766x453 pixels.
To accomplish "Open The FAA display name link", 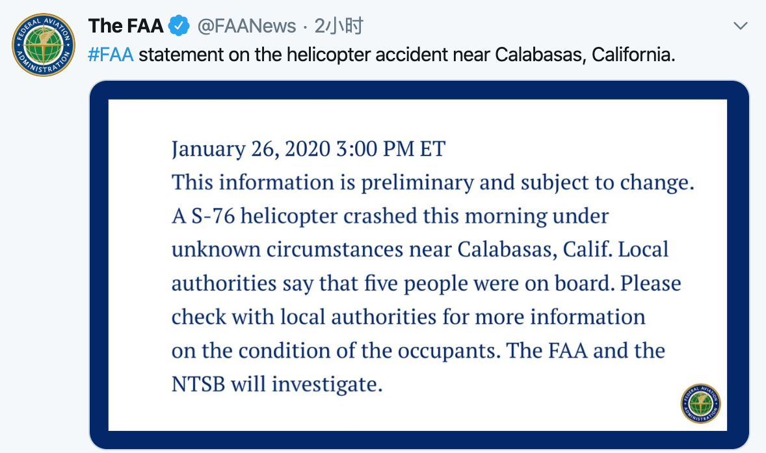I will [125, 26].
